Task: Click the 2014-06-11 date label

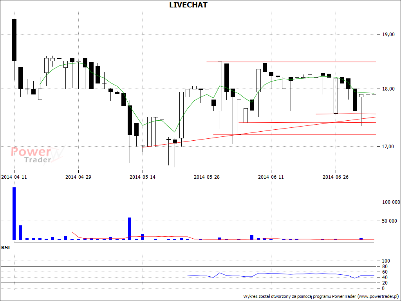Action: tap(271, 177)
